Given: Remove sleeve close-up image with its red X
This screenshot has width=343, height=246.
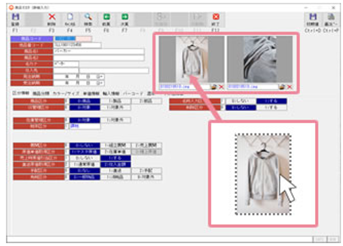Looking at the screenshot, I should 290,87.
